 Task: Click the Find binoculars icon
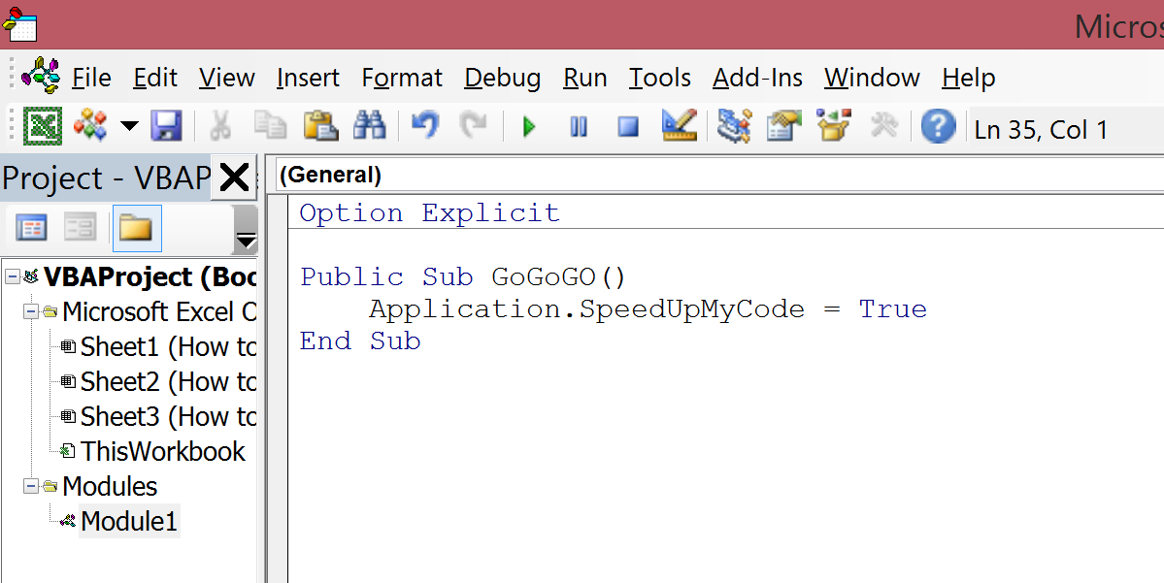click(x=370, y=126)
